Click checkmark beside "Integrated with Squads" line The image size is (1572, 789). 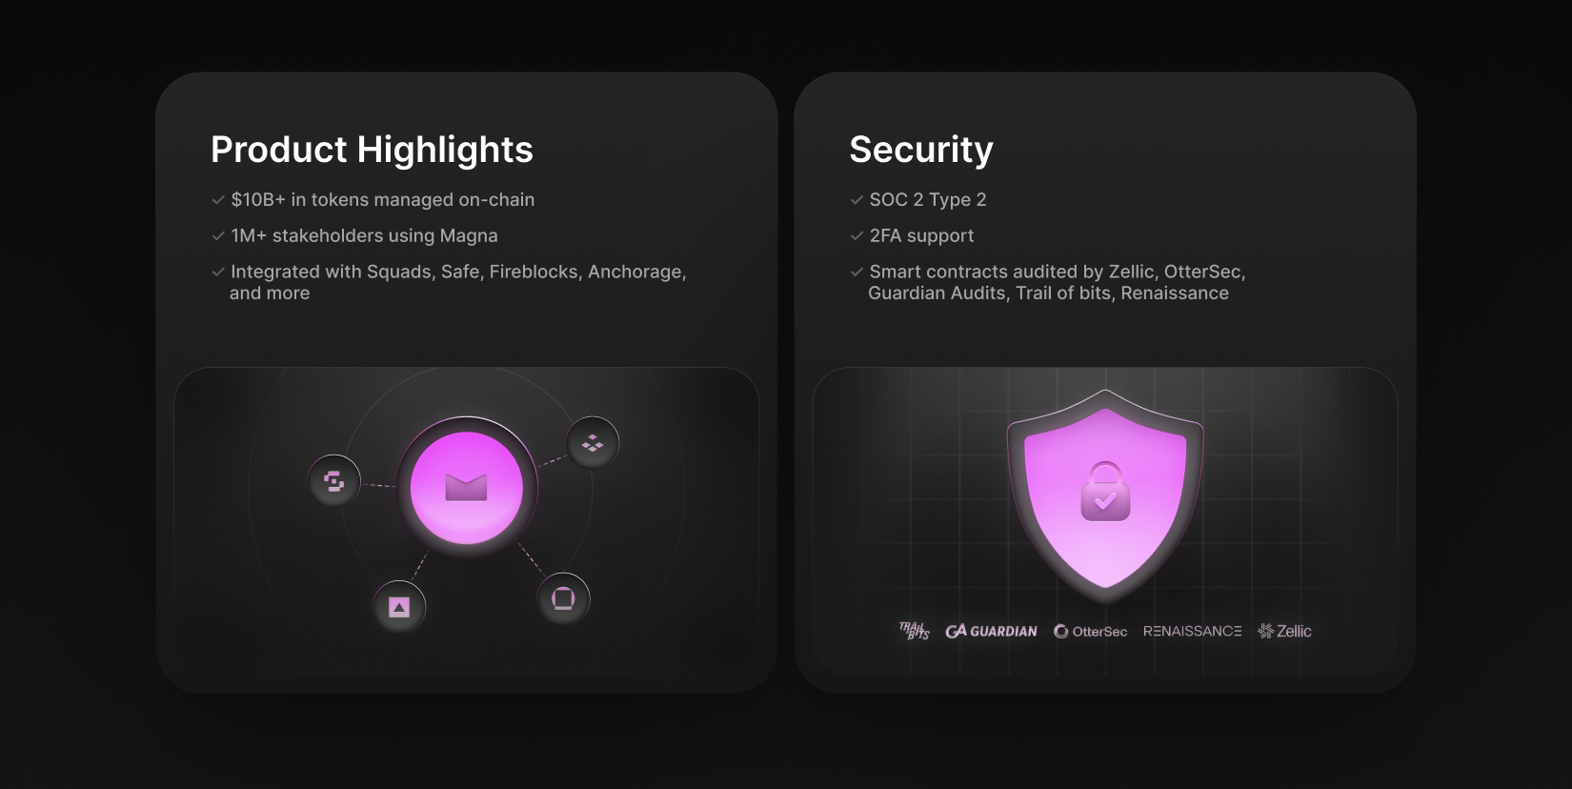[218, 273]
